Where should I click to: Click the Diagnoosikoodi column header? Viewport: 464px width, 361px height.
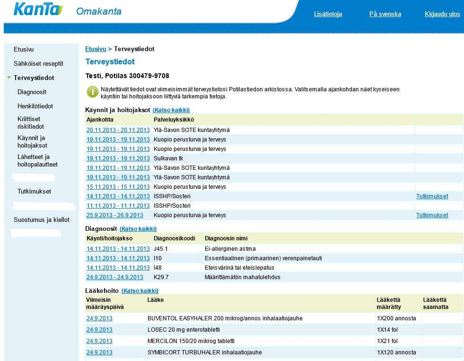[175, 238]
